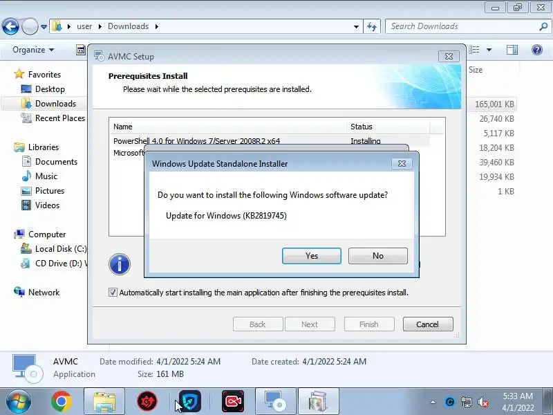This screenshot has height=415, width=553.
Task: Launch Google Chrome from taskbar
Action: [62, 402]
